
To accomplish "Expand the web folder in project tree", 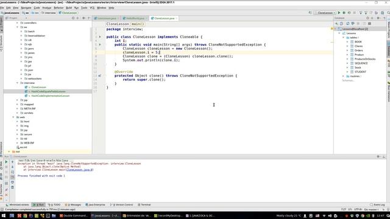I will pyautogui.click(x=13, y=117).
